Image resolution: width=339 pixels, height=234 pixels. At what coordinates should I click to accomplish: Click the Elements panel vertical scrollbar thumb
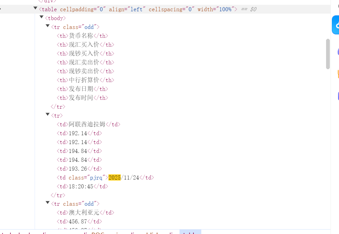[328, 54]
